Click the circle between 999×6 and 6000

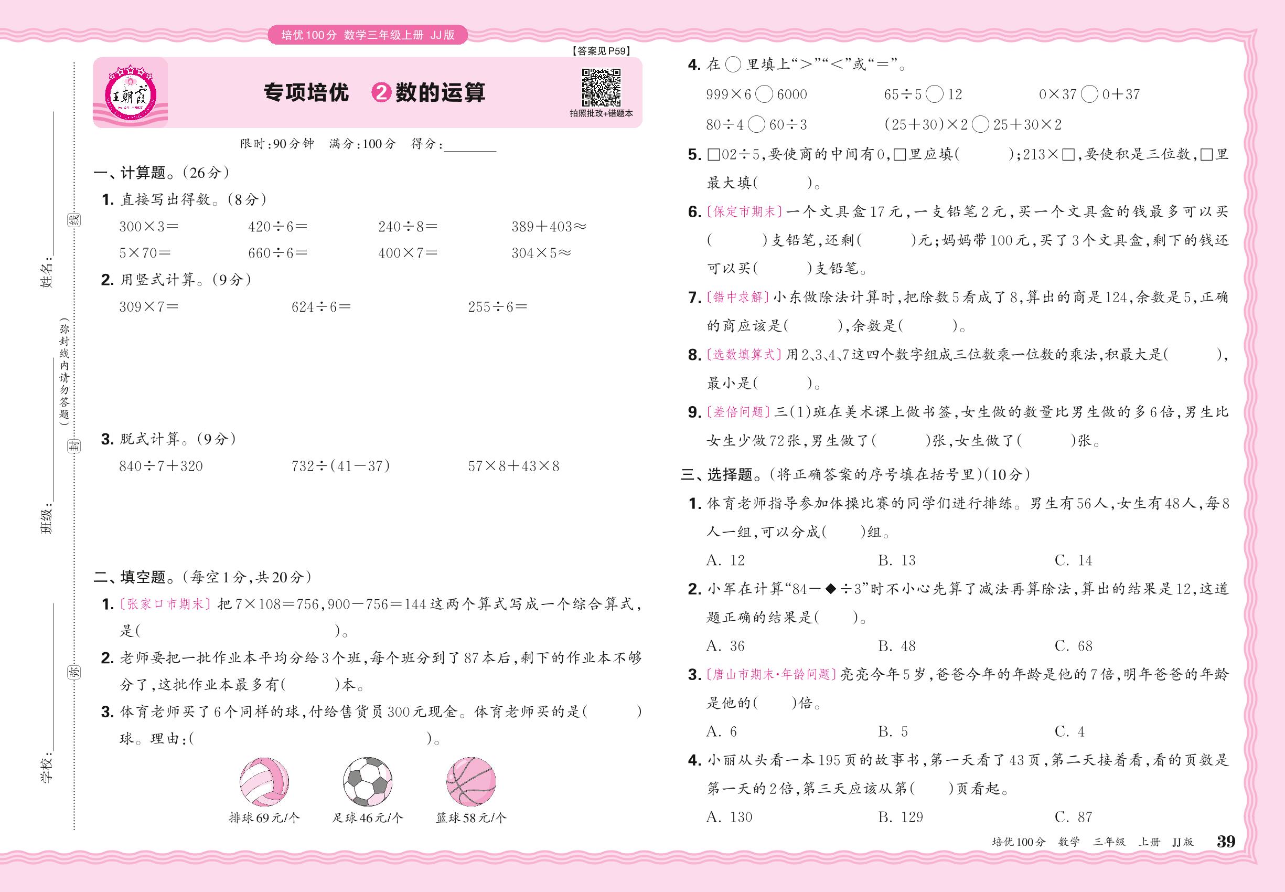tap(764, 94)
